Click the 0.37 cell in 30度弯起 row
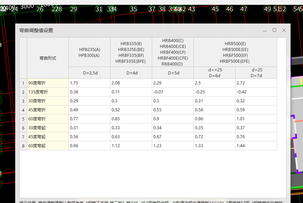303x203 pixels. click(x=256, y=128)
